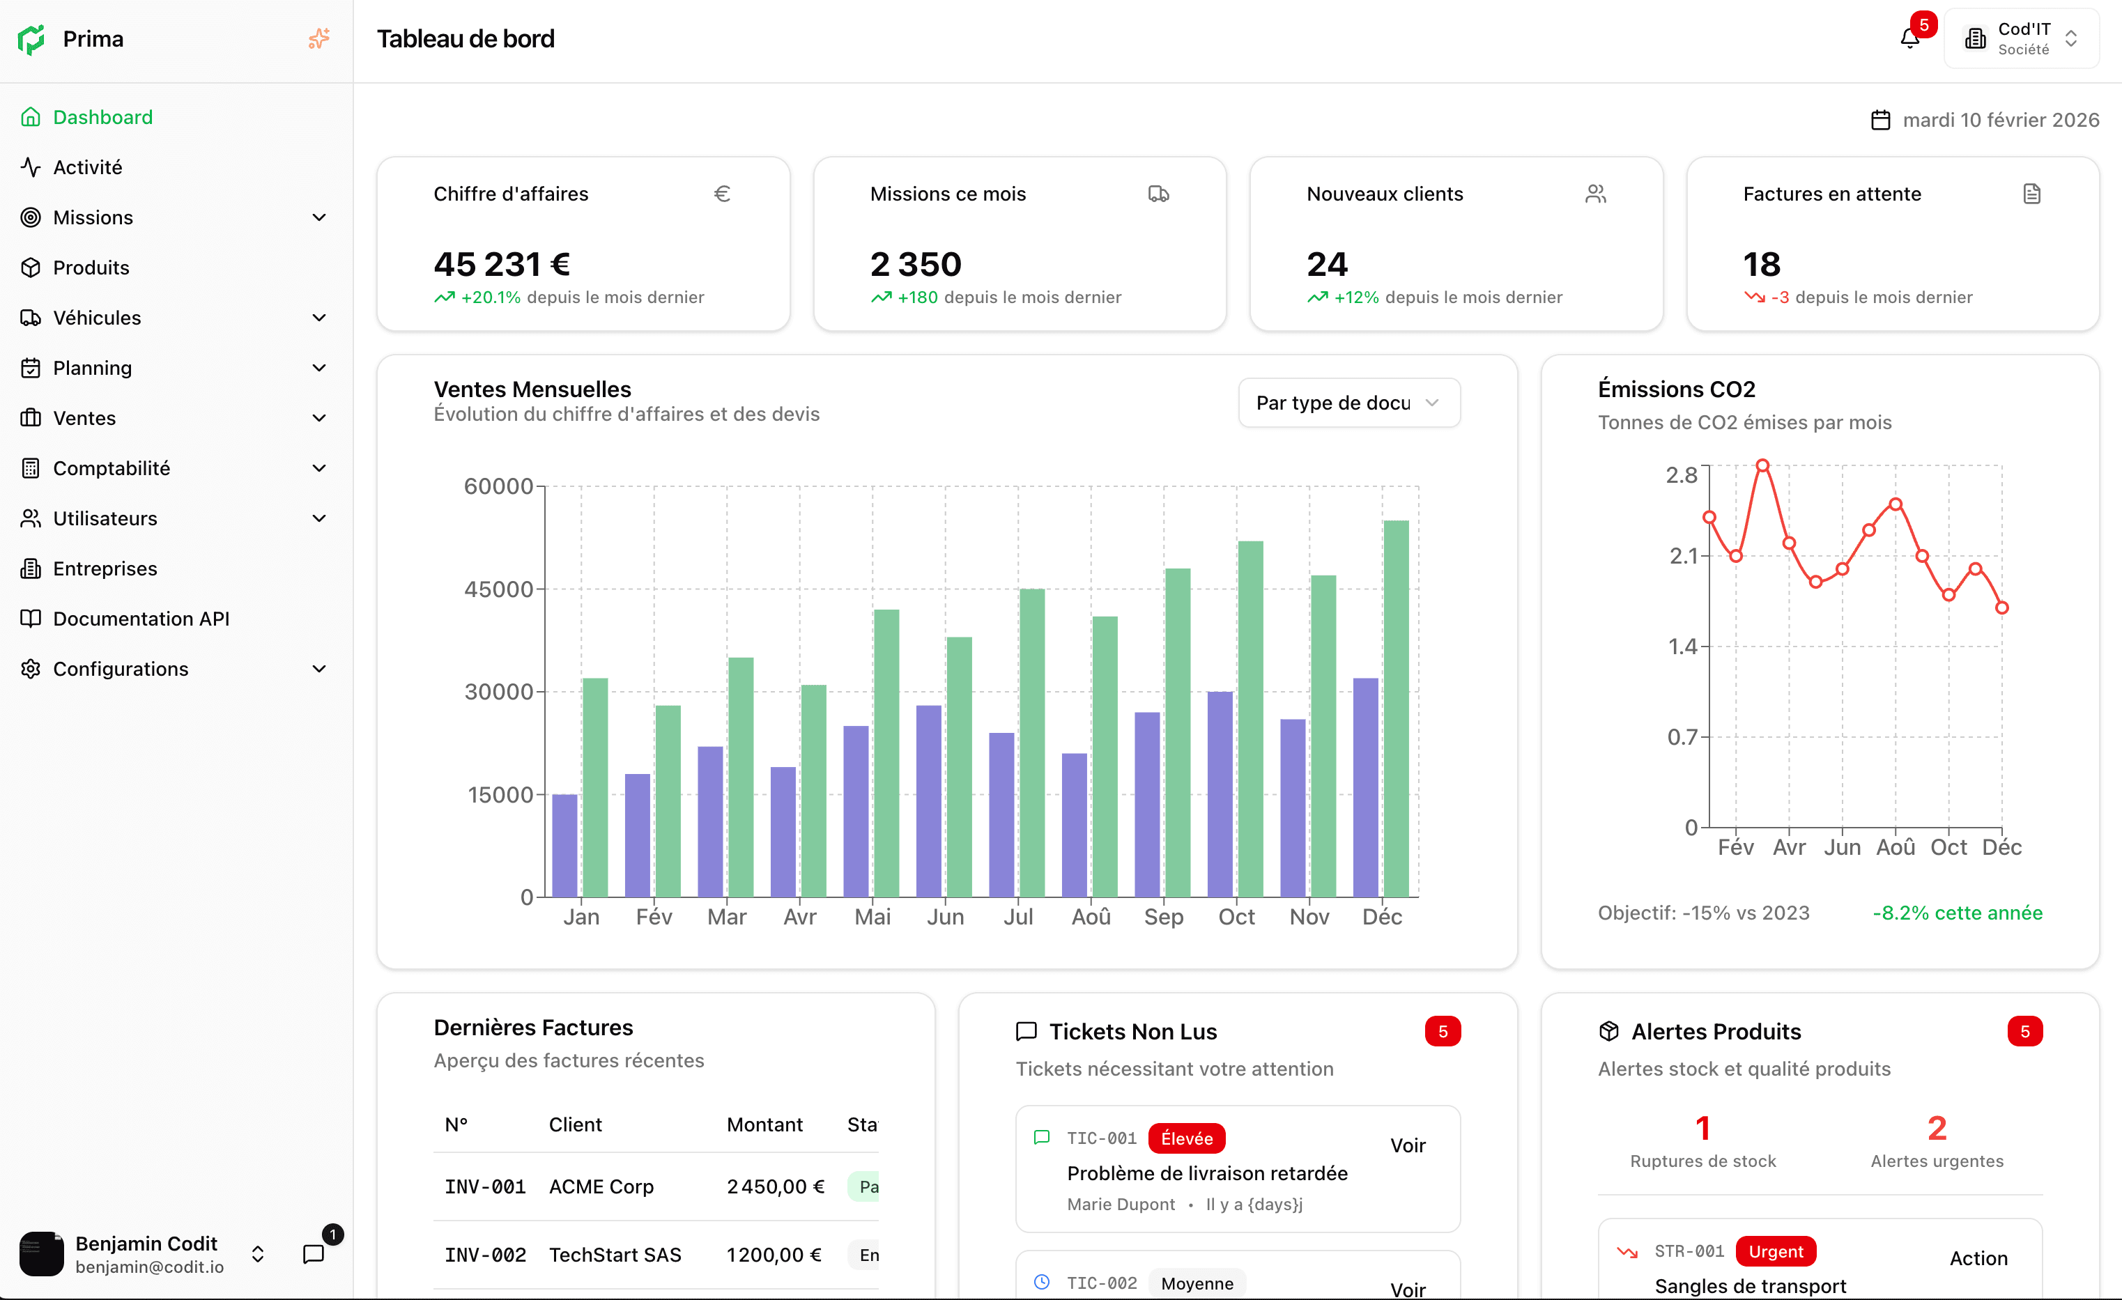2122x1300 pixels.
Task: Open the notifications bell
Action: coord(1909,39)
